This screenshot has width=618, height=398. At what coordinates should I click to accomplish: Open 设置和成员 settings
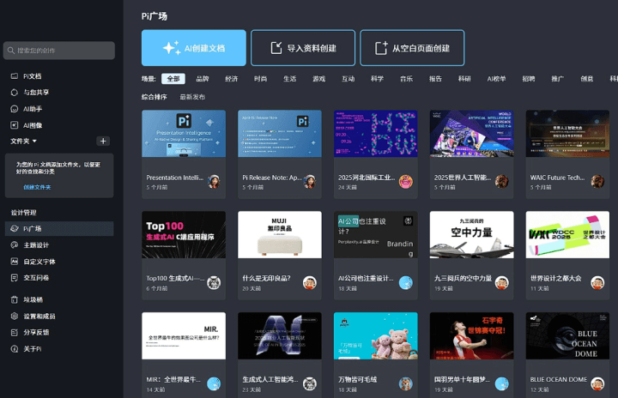pos(39,316)
